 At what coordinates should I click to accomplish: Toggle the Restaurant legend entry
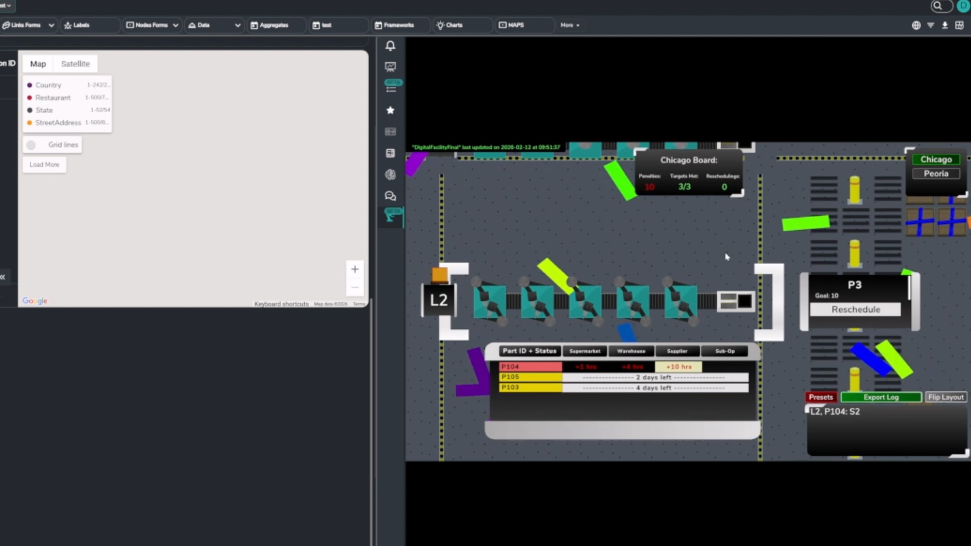pyautogui.click(x=53, y=98)
